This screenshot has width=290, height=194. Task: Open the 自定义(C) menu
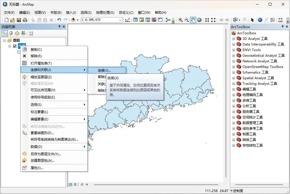coord(126,13)
